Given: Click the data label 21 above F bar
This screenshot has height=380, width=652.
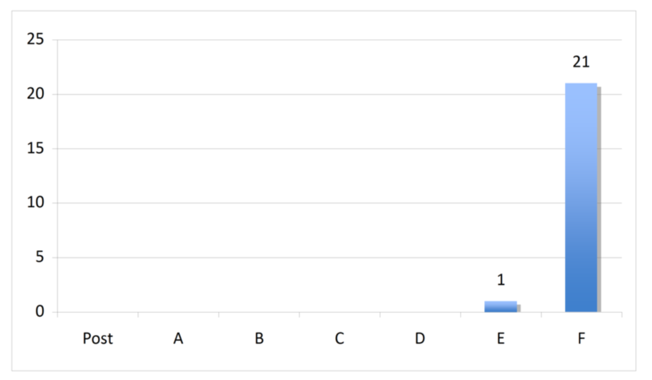Looking at the screenshot, I should click(x=581, y=62).
